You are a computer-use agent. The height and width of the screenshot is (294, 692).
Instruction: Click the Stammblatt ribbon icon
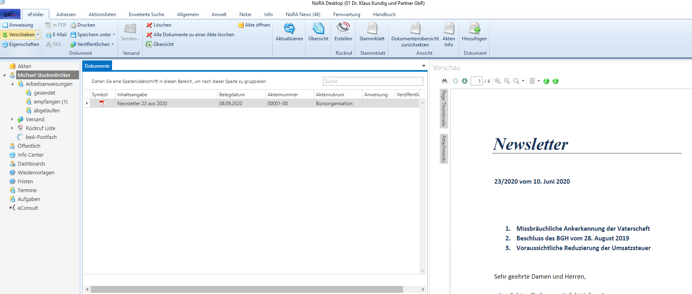372,29
